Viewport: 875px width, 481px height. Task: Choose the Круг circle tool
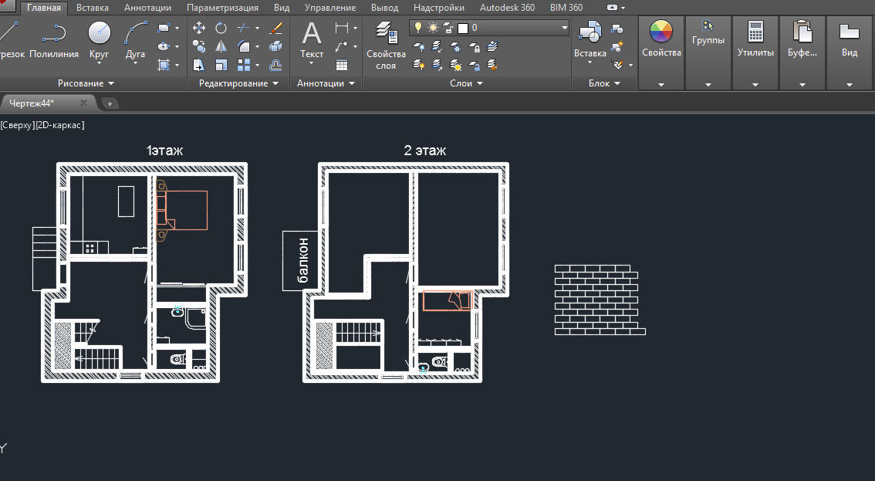[100, 40]
